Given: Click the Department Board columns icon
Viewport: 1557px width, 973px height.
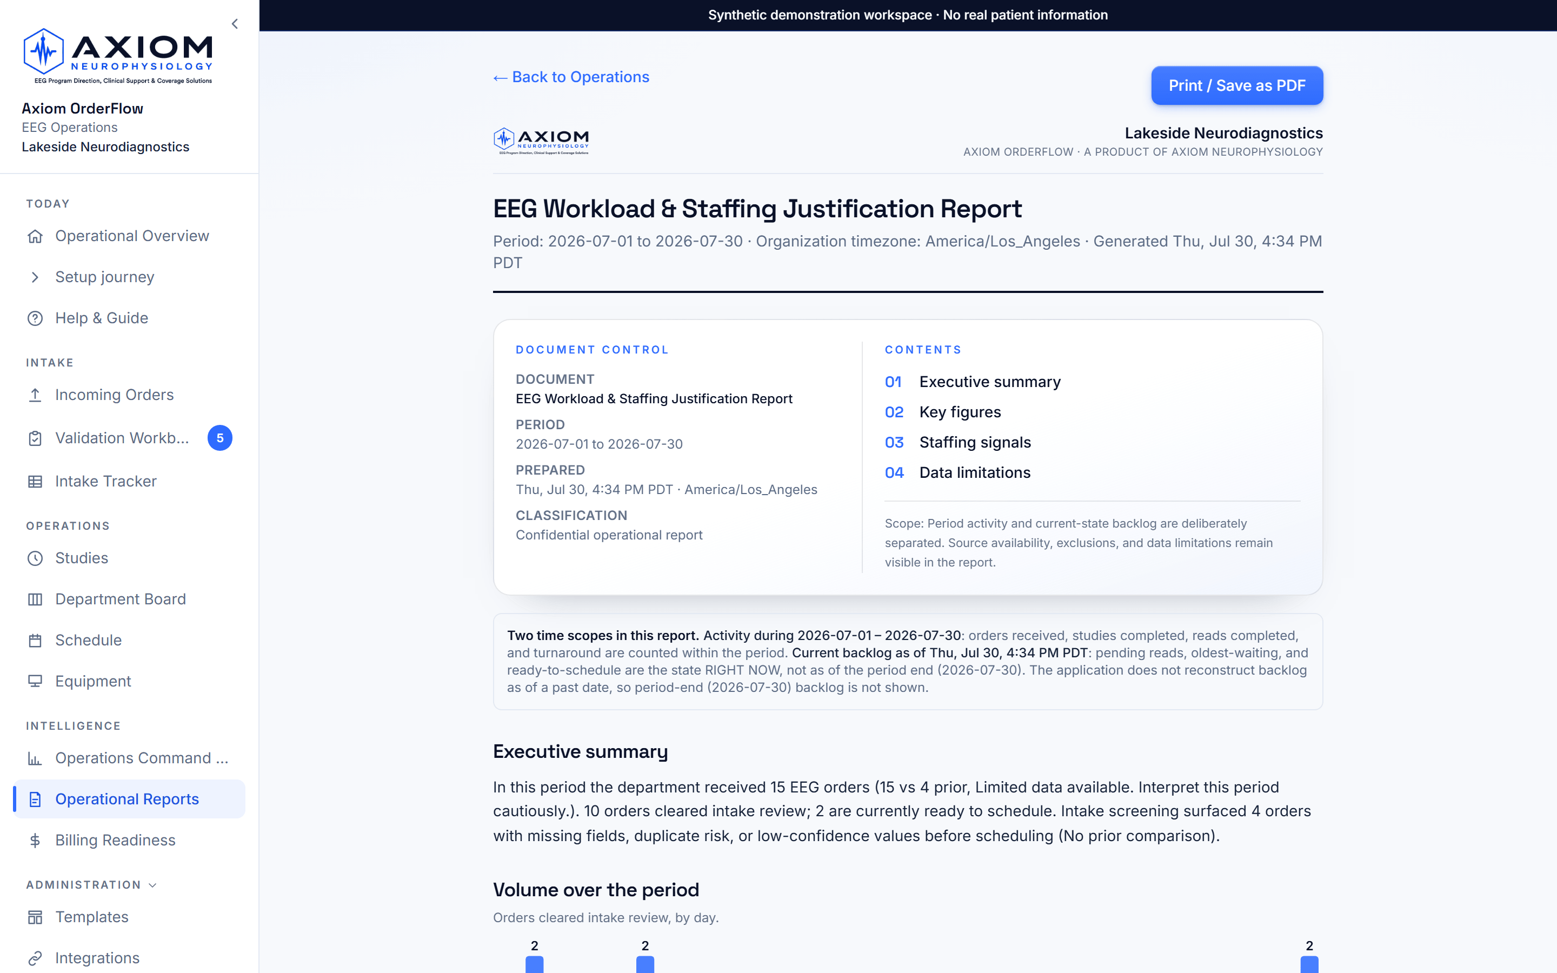Looking at the screenshot, I should click(x=35, y=600).
